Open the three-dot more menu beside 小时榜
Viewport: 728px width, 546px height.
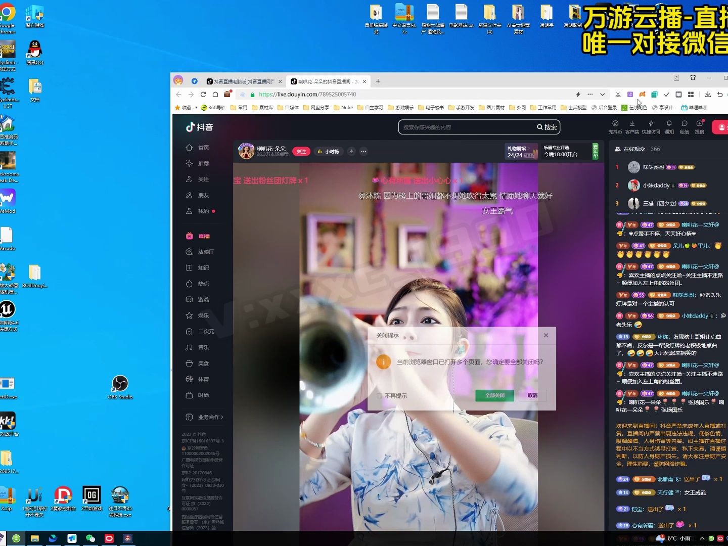[363, 151]
